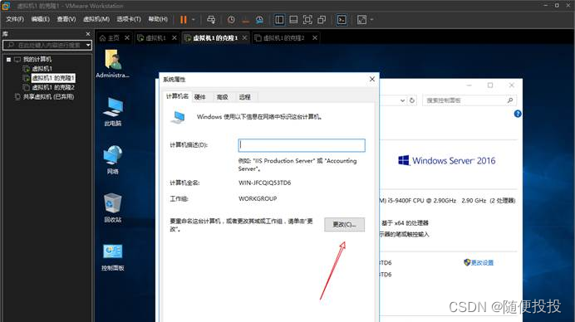The height and width of the screenshot is (322, 575).
Task: Open the snapshot manager icon
Action: [259, 20]
